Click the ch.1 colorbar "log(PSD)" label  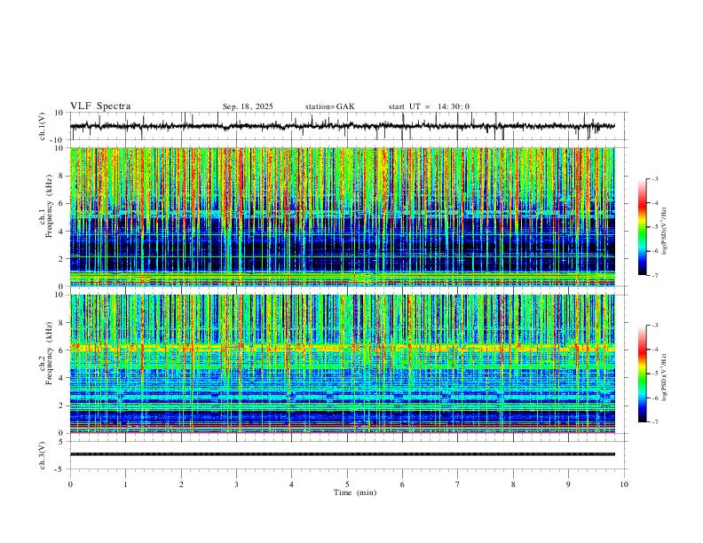tap(664, 232)
